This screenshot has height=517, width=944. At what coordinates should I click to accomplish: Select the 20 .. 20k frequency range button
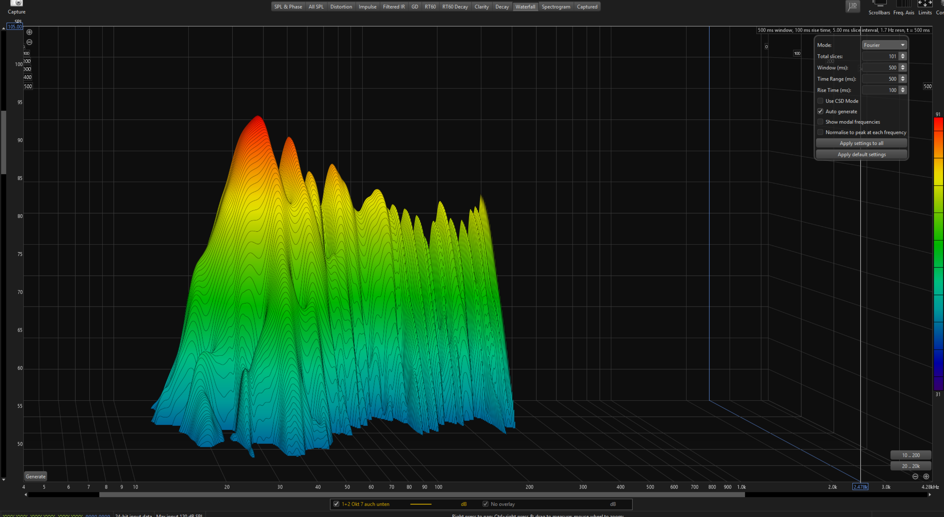[x=911, y=466]
